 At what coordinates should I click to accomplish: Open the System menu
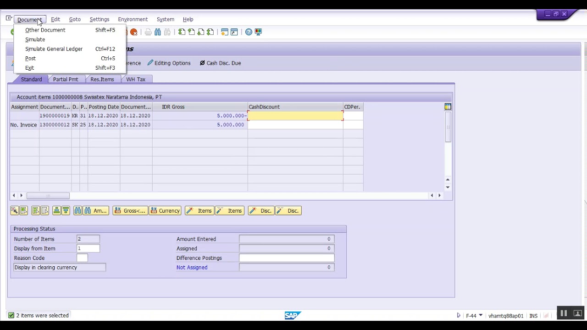pyautogui.click(x=166, y=19)
